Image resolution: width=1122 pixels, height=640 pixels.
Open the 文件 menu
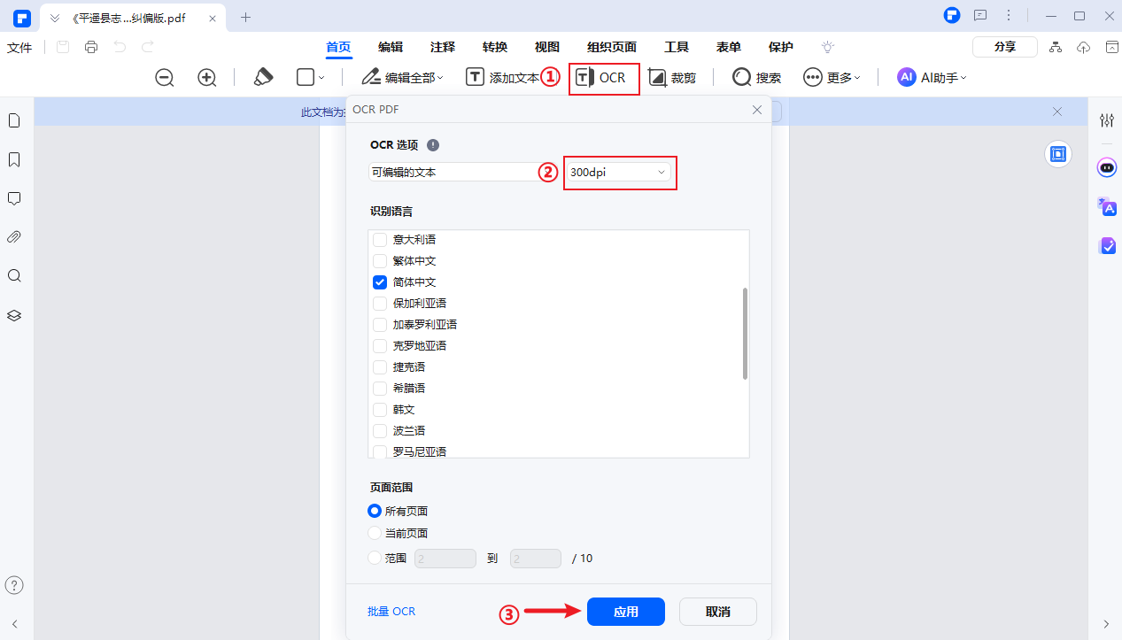point(19,47)
